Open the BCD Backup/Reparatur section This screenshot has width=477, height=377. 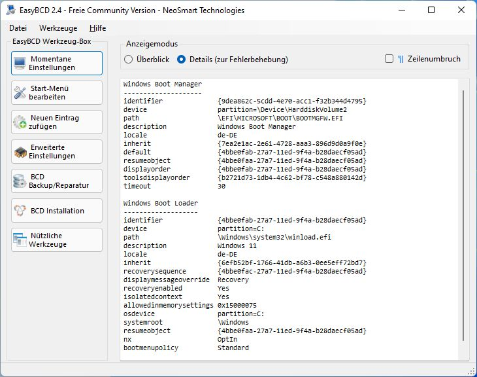[x=57, y=181]
